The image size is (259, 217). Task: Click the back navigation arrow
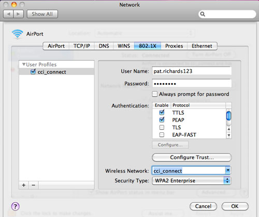click(8, 14)
